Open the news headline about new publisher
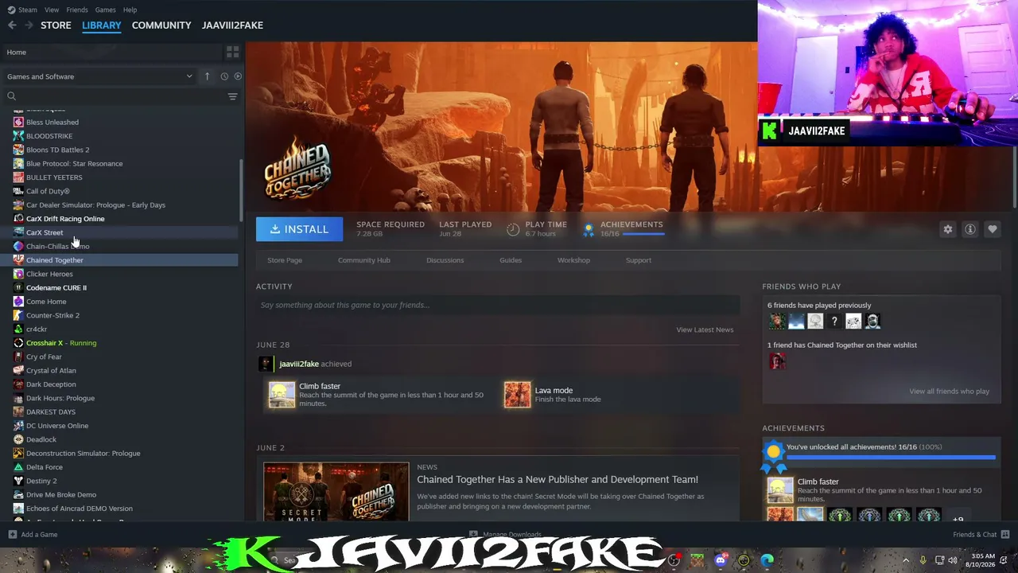The image size is (1018, 573). [558, 480]
